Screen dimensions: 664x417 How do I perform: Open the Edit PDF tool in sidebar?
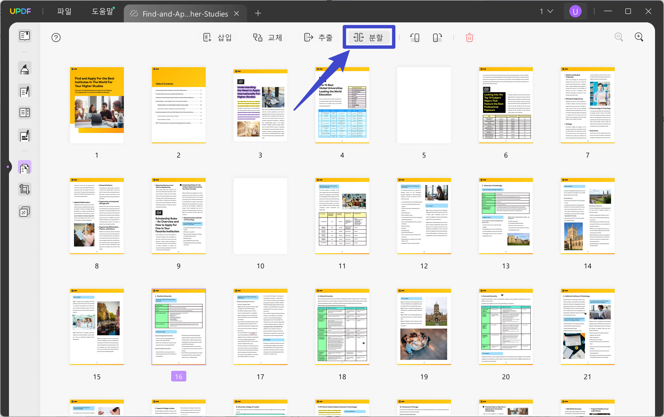[x=25, y=91]
